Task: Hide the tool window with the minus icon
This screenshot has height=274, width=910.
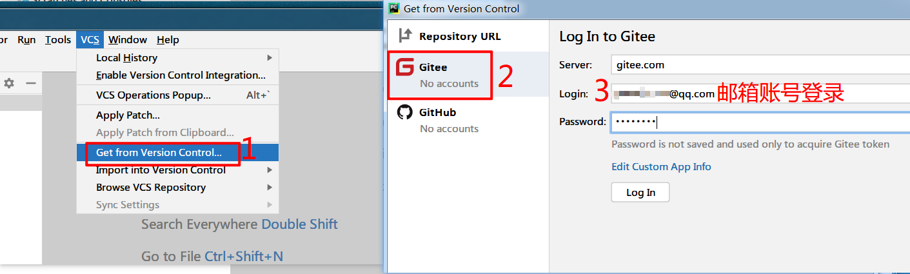Action: (30, 83)
